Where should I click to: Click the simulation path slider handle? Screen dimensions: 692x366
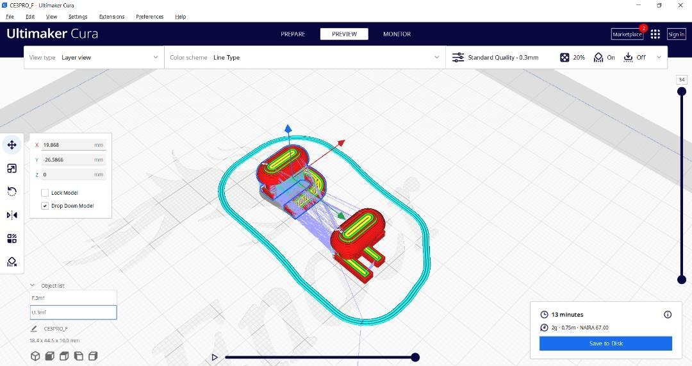coord(415,357)
